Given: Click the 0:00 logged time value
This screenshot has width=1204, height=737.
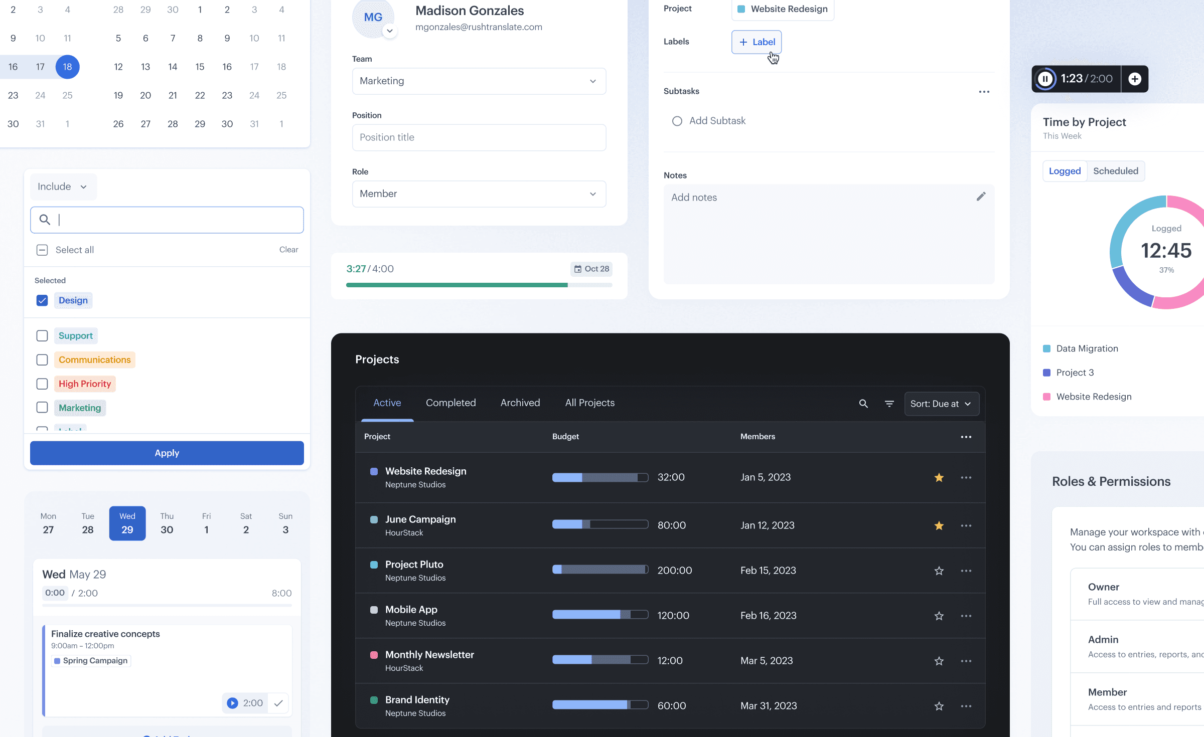Looking at the screenshot, I should pyautogui.click(x=55, y=593).
